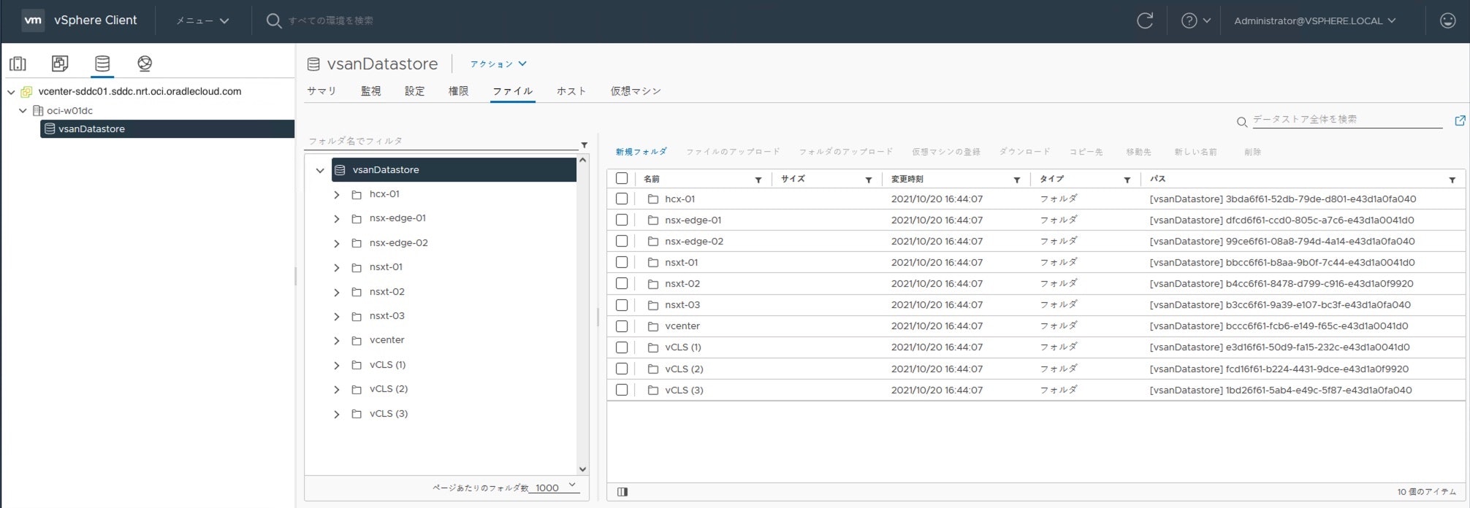The width and height of the screenshot is (1470, 508).
Task: Expand the hcx-01 folder in tree
Action: point(337,195)
